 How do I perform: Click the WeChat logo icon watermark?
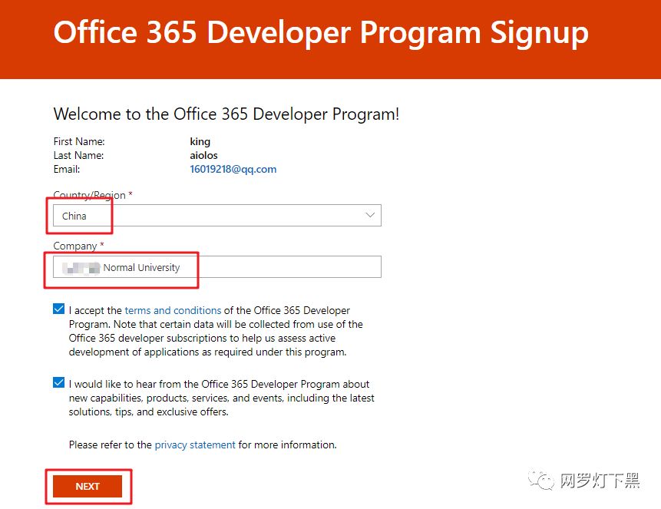point(544,481)
